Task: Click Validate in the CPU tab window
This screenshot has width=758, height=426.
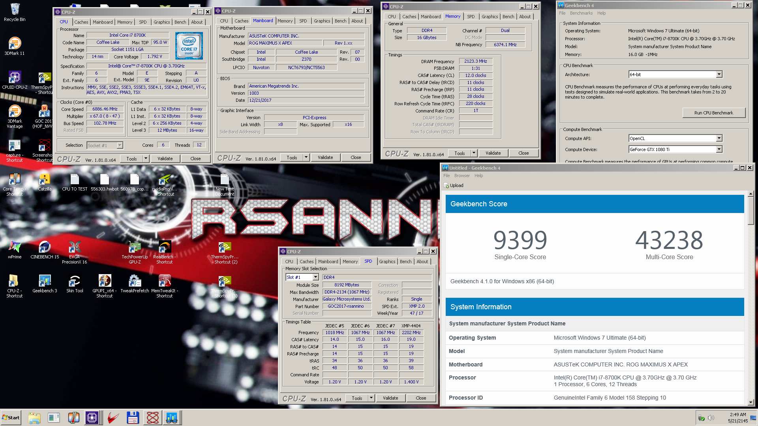Action: pos(165,159)
